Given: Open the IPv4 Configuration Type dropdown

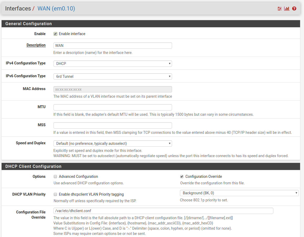Looking at the screenshot, I should 113,63.
